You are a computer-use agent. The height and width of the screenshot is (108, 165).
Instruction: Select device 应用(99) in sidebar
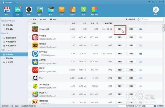tap(14, 54)
